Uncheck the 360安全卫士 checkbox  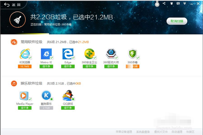click(x=95, y=58)
